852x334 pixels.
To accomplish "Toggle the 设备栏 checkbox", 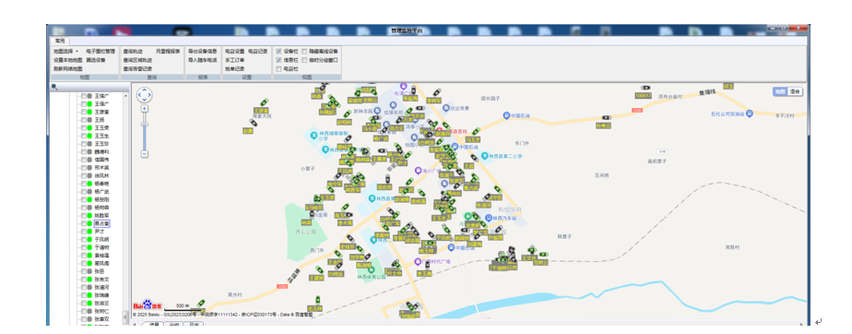I will coord(278,51).
